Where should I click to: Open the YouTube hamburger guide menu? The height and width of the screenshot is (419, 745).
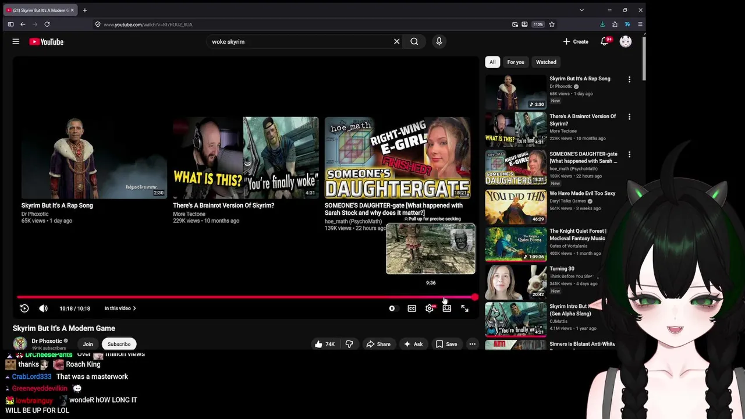(x=16, y=41)
